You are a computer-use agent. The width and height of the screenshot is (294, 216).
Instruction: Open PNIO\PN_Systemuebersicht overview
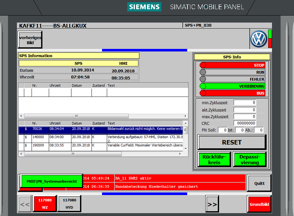point(52,181)
